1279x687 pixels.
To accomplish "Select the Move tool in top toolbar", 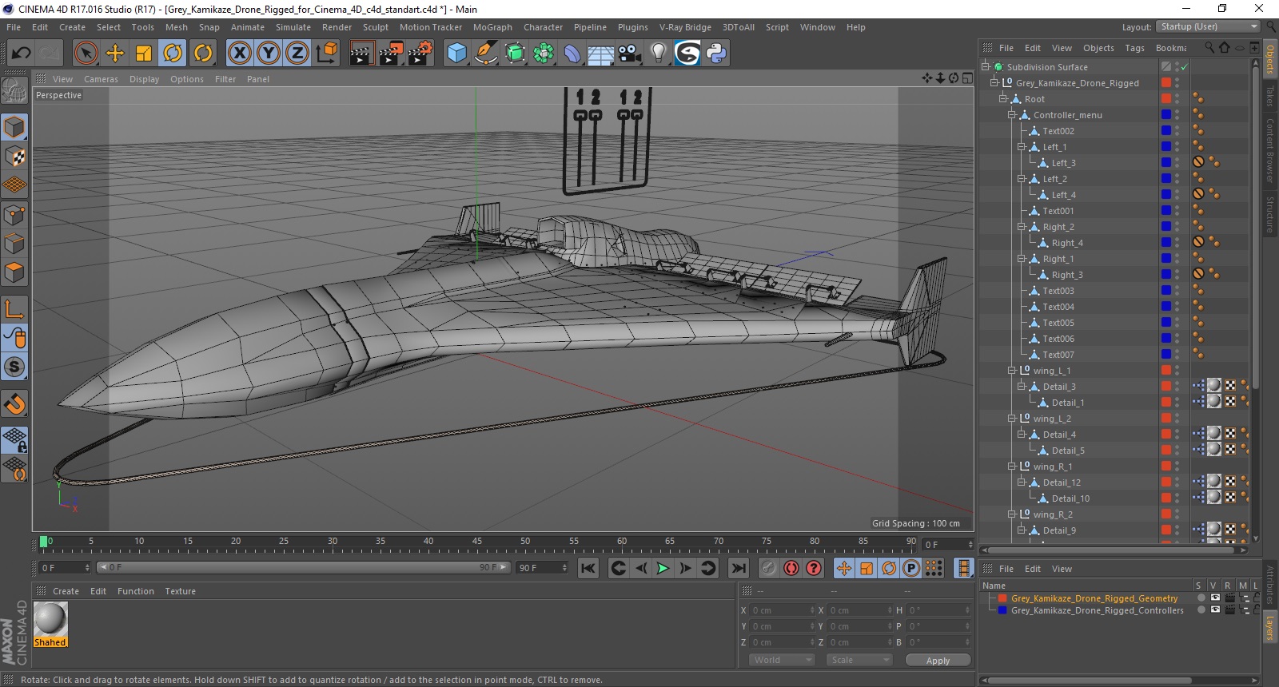I will point(115,54).
